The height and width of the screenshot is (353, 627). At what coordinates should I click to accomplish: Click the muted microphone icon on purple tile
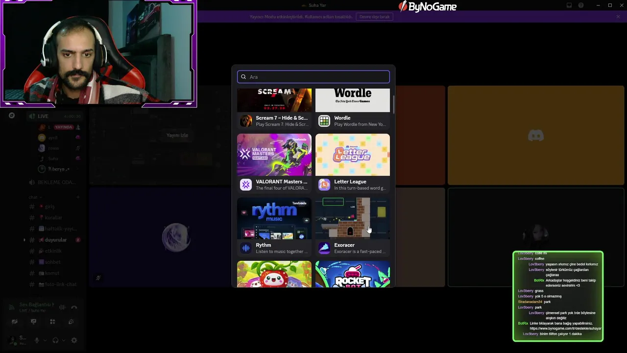pyautogui.click(x=98, y=277)
